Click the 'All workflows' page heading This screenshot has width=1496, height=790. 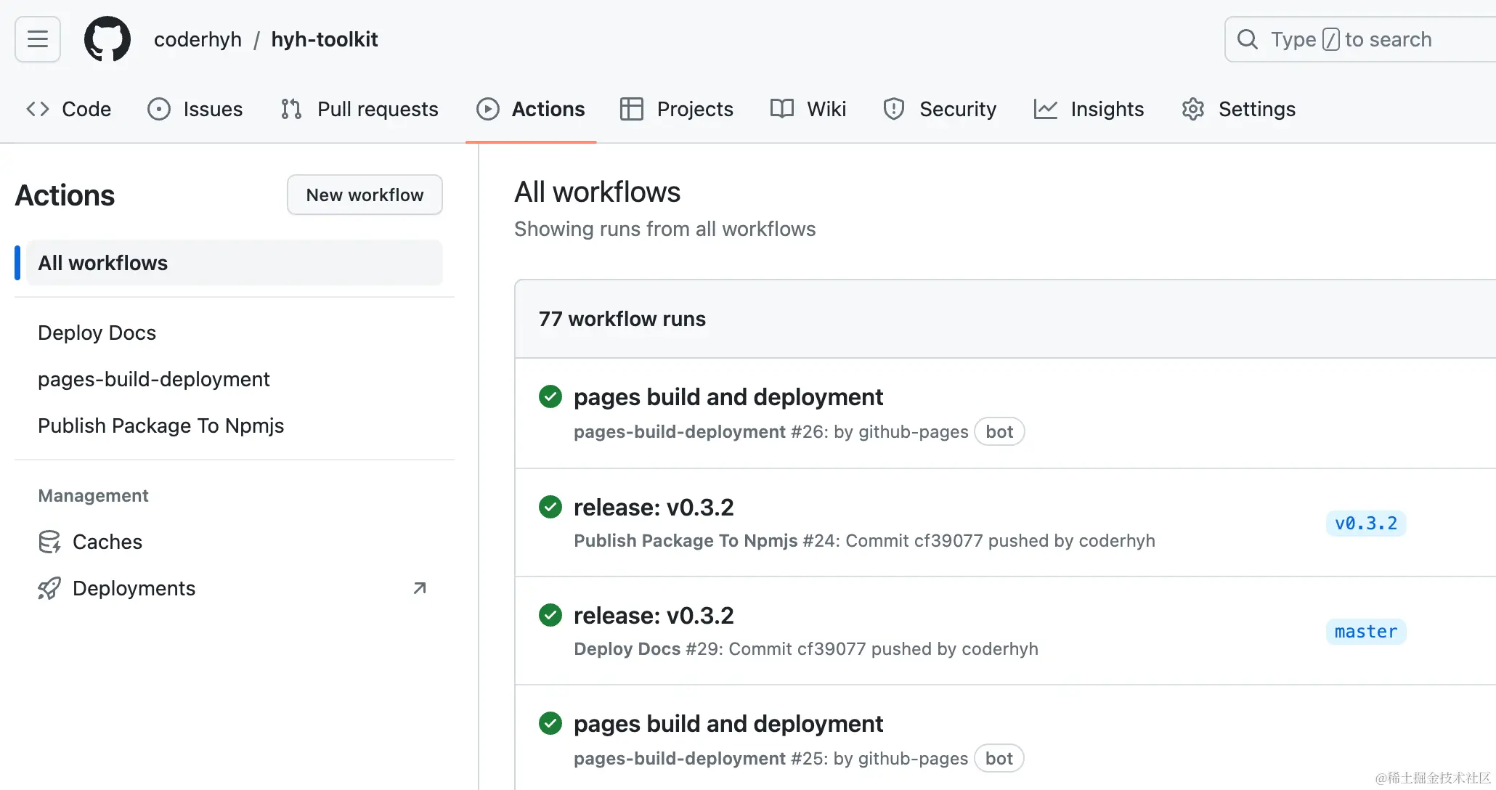tap(598, 192)
